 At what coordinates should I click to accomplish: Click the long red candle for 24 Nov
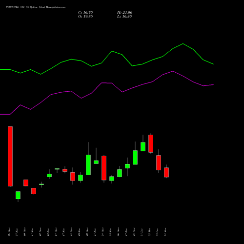point(104,168)
